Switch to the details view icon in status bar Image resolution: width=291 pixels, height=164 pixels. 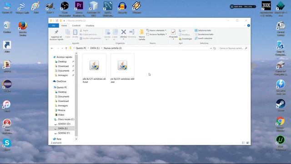[244, 143]
